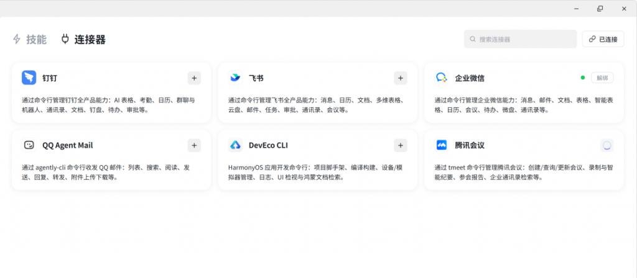This screenshot has height=278, width=637.
Task: Click the 腾讯会议 card title text
Action: point(470,145)
